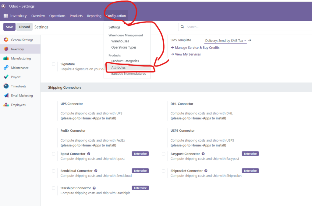The height and width of the screenshot is (206, 312).
Task: Click the settings search field
Action: (244, 27)
